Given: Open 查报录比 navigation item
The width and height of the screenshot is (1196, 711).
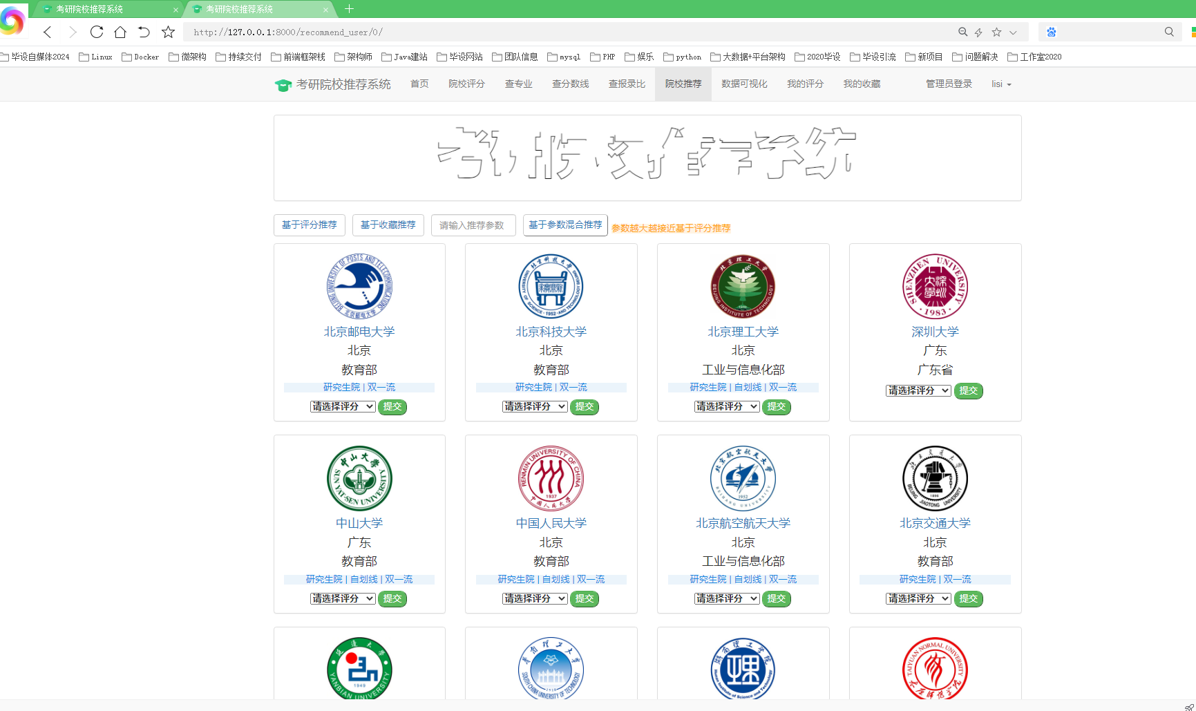Looking at the screenshot, I should (627, 84).
